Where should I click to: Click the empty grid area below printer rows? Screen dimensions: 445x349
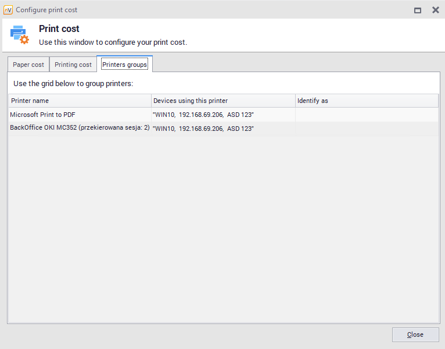coord(223,233)
